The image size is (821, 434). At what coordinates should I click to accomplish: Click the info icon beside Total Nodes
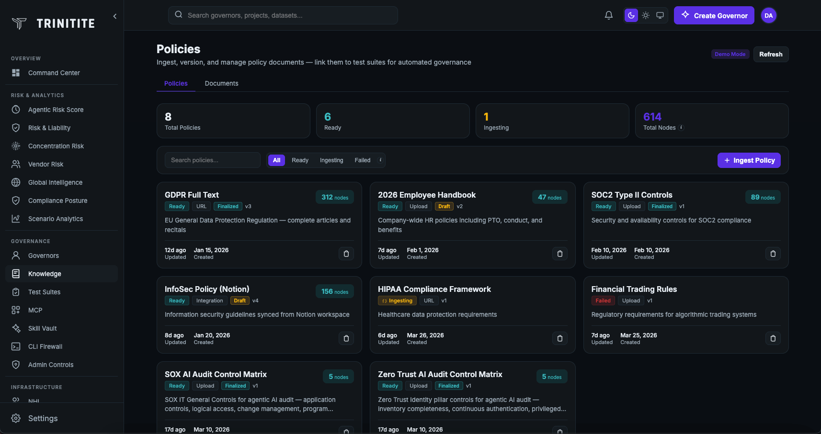[x=681, y=128]
